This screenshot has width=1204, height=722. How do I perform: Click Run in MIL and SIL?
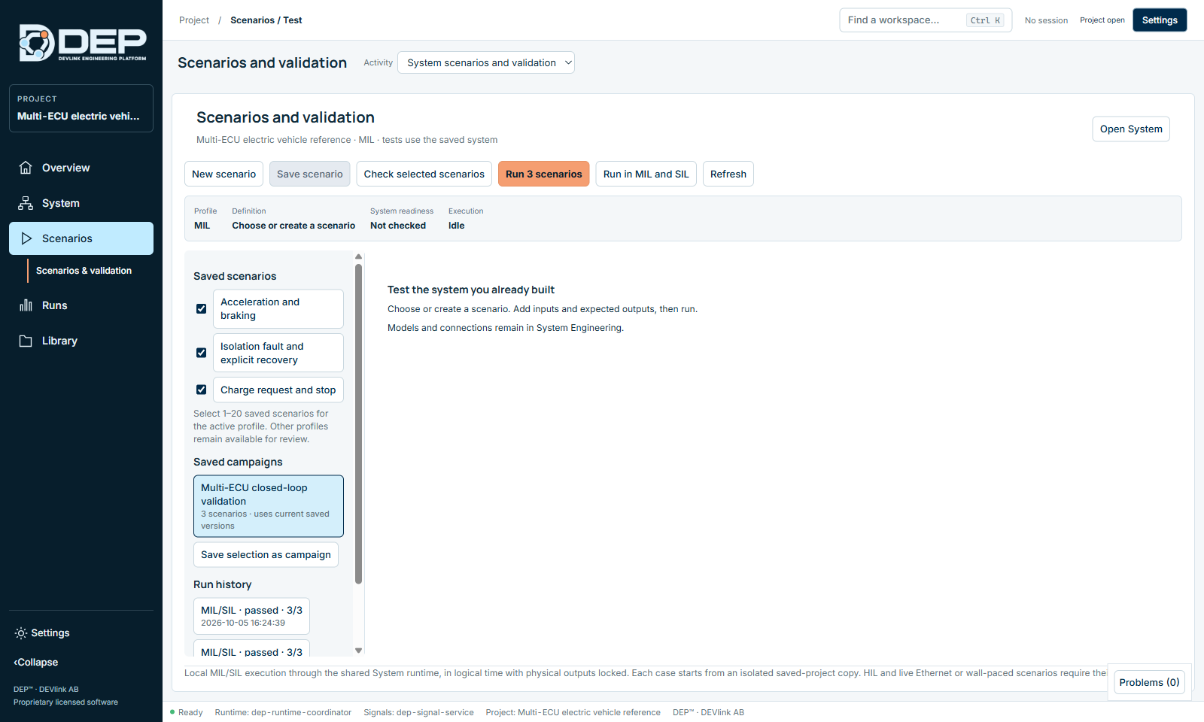pos(646,174)
